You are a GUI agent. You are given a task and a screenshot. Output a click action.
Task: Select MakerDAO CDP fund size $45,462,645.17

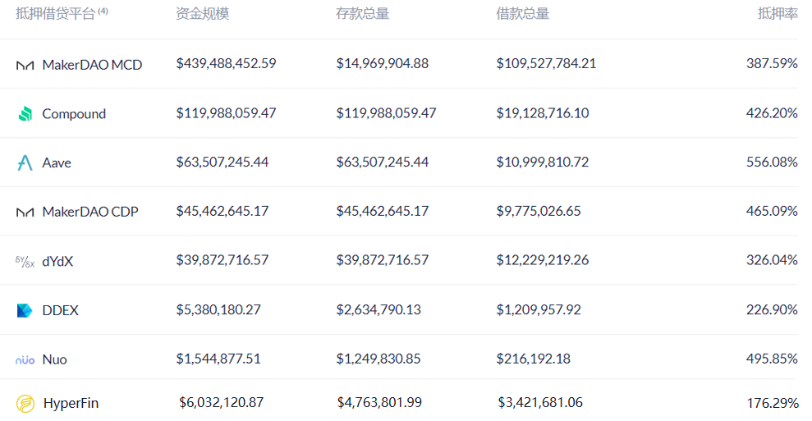[x=222, y=211]
